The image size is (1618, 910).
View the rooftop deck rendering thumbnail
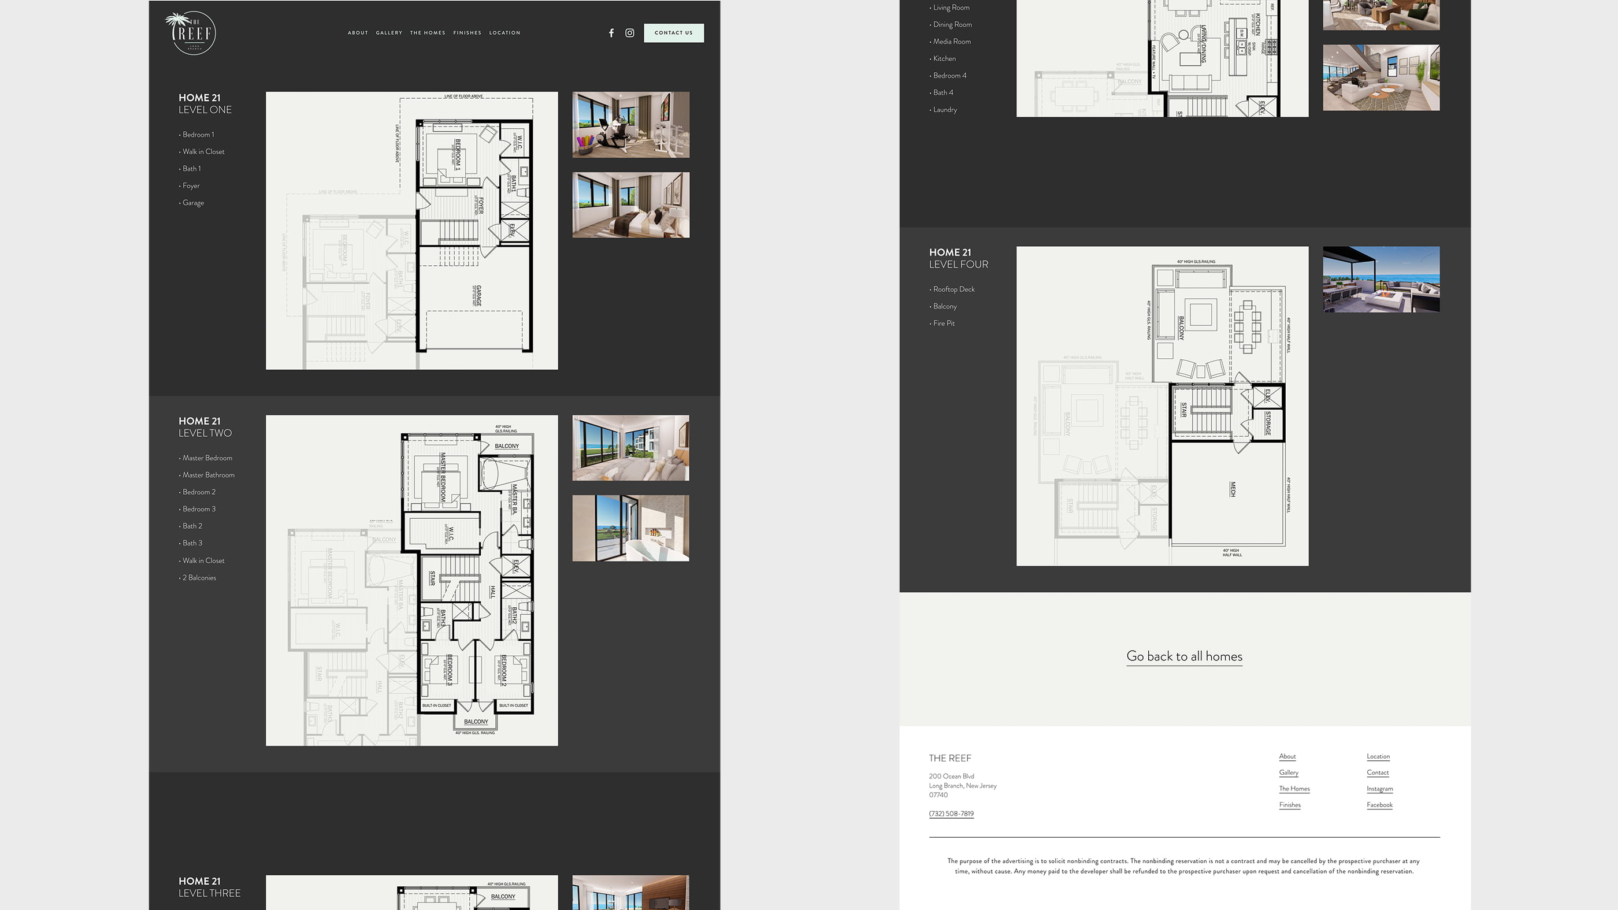(x=1381, y=280)
